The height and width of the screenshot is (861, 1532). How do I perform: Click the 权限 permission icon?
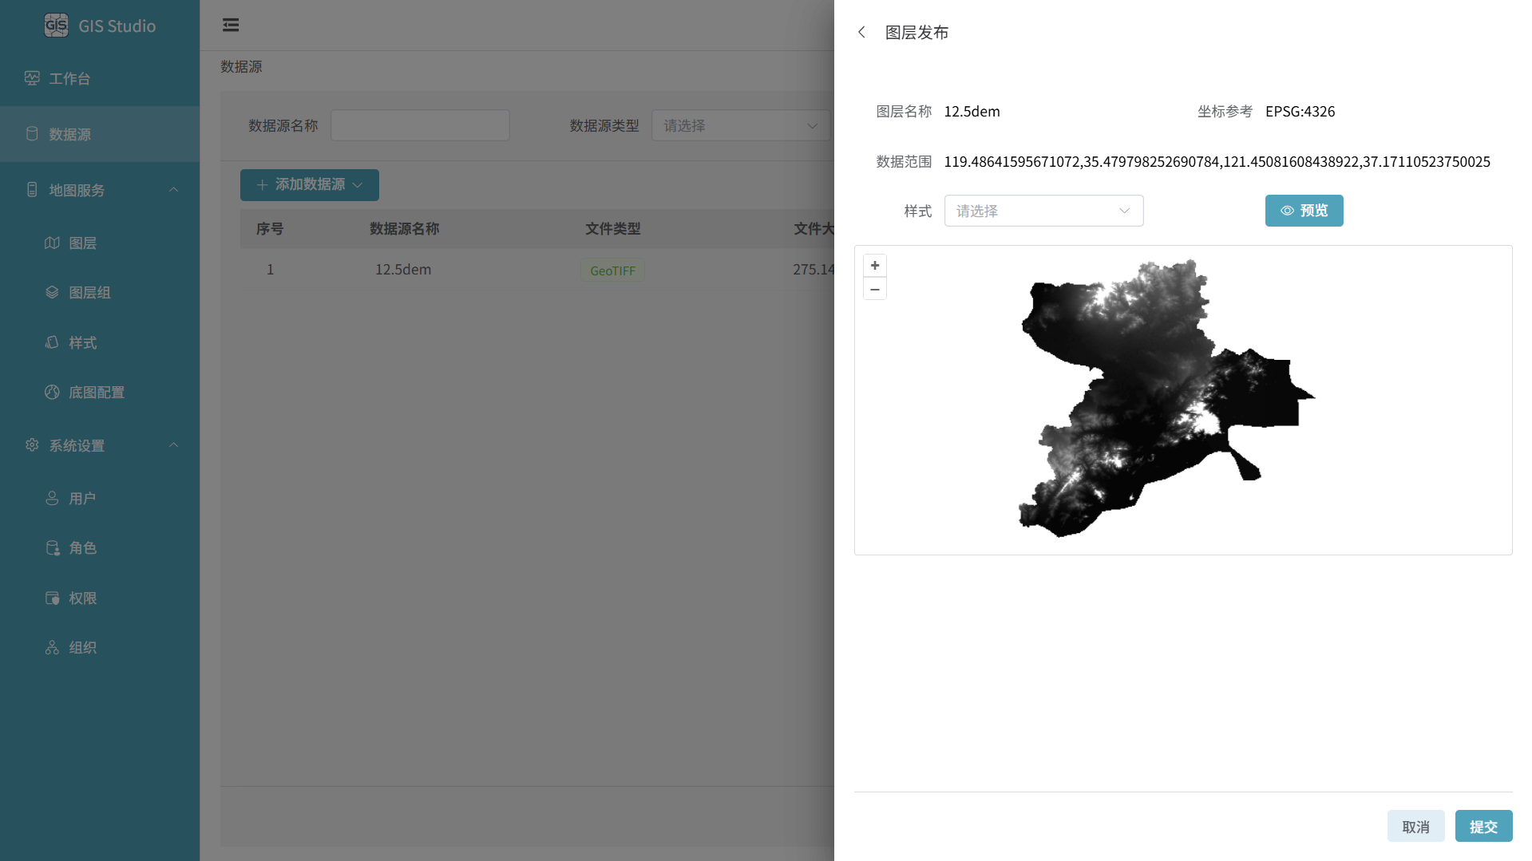pos(52,598)
